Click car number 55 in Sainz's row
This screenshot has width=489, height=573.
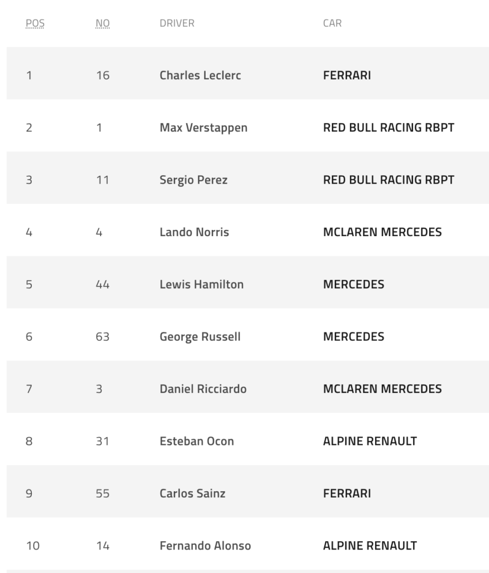tap(102, 494)
